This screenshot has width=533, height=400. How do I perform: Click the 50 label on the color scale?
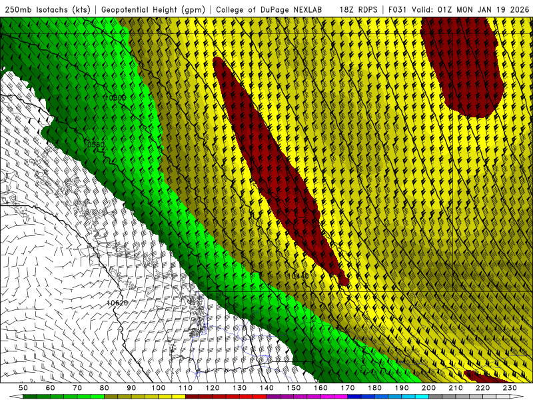[23, 388]
